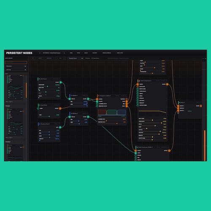Click the blue high band in Frequency Splitter

(122, 112)
